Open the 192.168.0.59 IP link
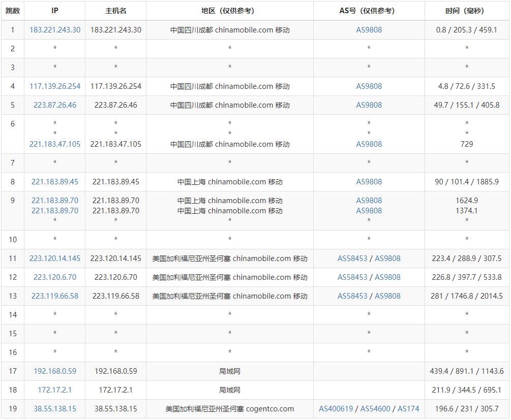The height and width of the screenshot is (420, 511). [55, 371]
